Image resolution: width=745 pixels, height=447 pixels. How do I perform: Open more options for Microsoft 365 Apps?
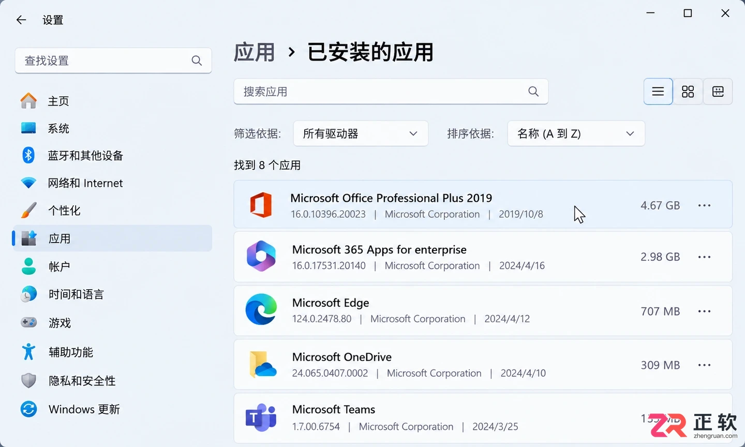(704, 257)
